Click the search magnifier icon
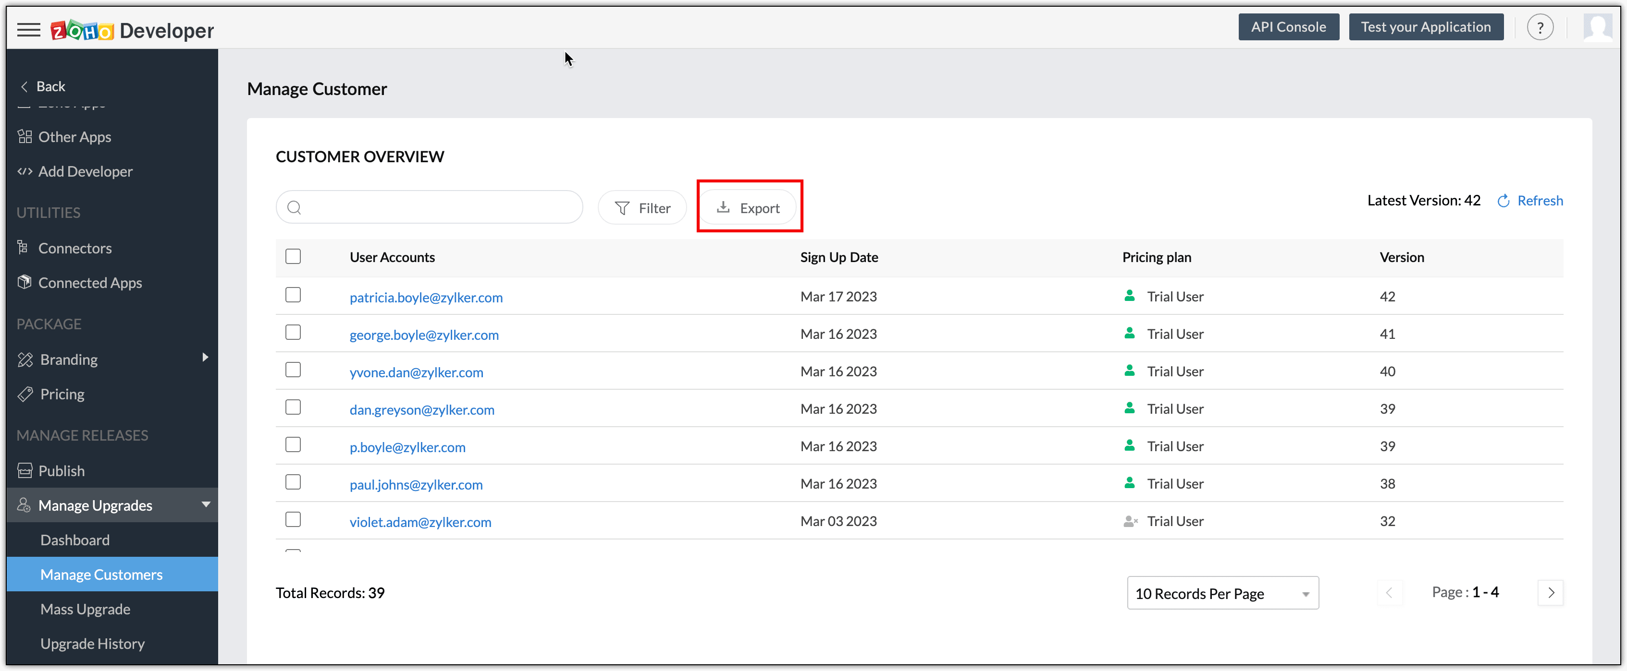Viewport: 1627px width, 671px height. [x=295, y=207]
